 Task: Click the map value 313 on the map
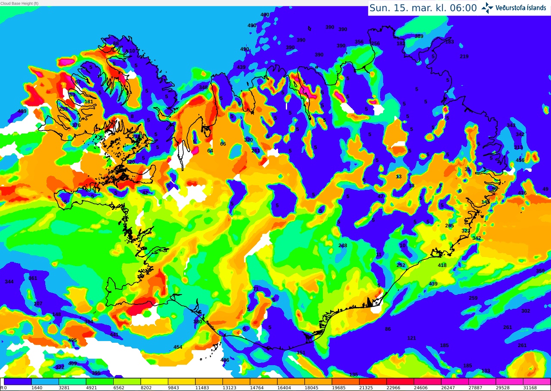pyautogui.click(x=518, y=147)
